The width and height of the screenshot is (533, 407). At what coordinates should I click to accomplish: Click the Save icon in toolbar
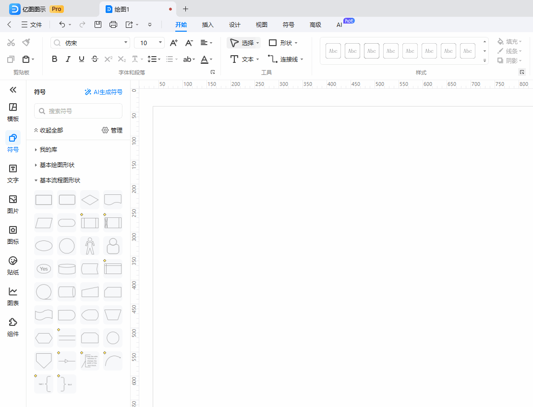pyautogui.click(x=98, y=24)
